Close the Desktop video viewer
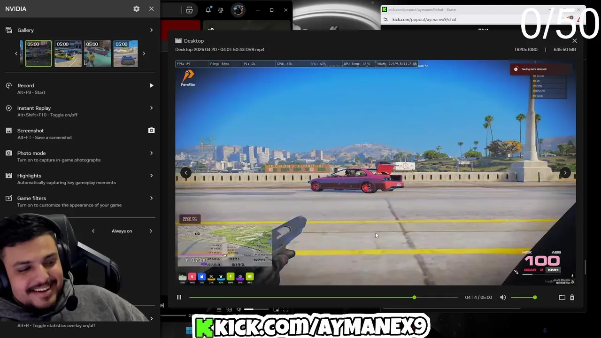 pyautogui.click(x=574, y=41)
